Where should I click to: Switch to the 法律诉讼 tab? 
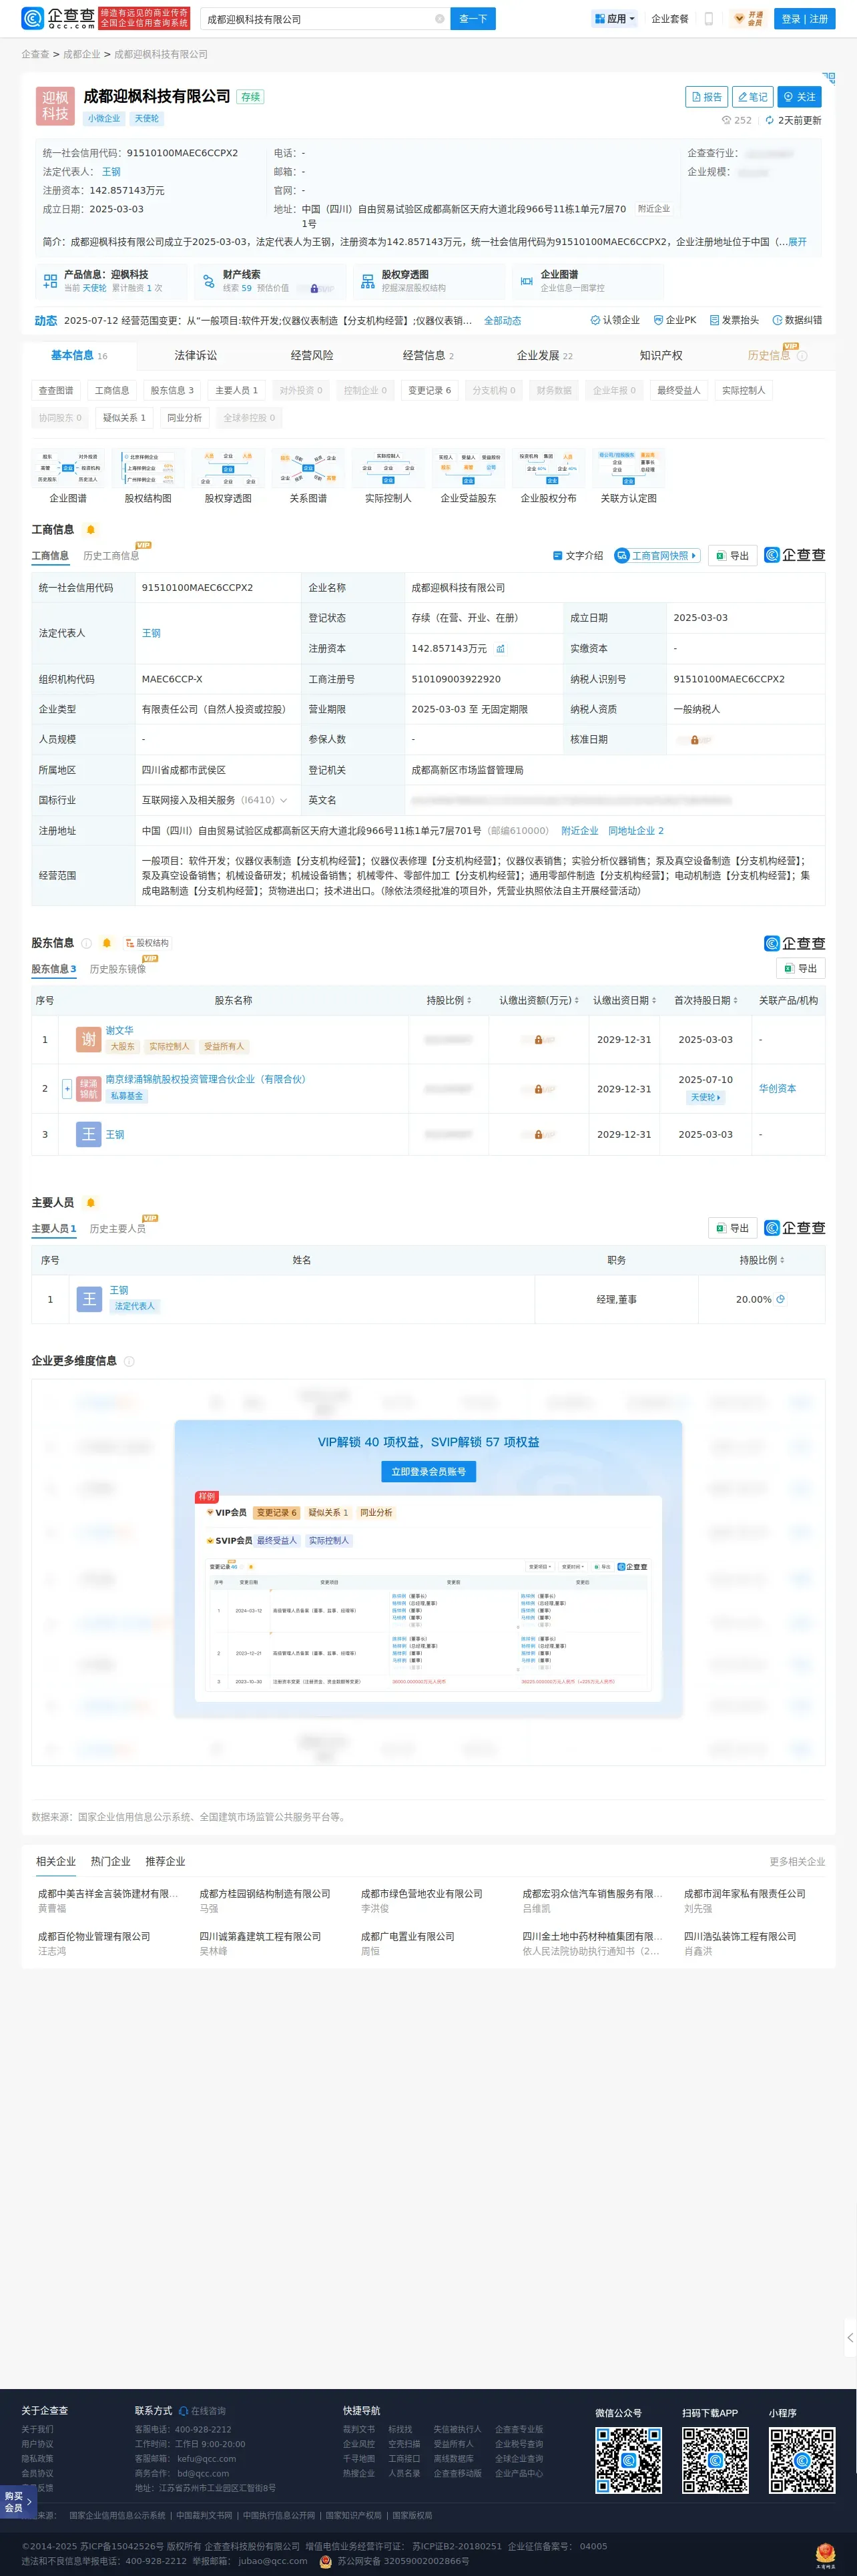[x=195, y=355]
